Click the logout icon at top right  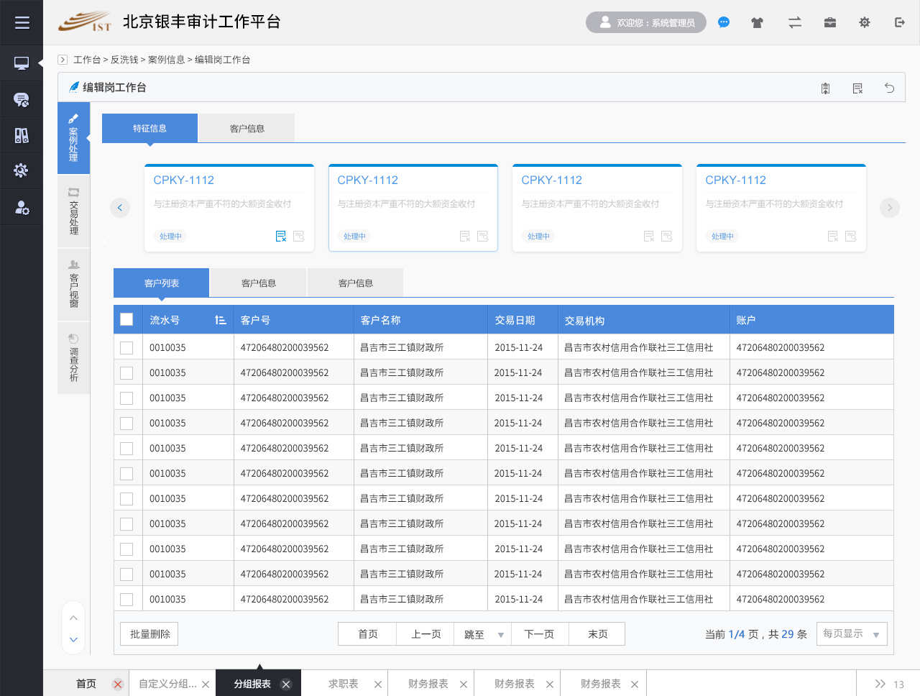tap(899, 22)
